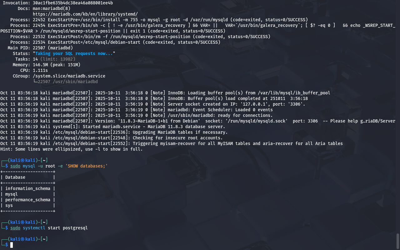Select the performance_schema database row
This screenshot has height=250, width=400.
pos(27,200)
